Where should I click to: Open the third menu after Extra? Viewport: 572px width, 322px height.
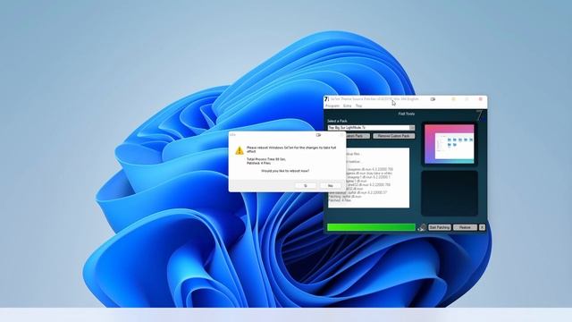click(359, 106)
